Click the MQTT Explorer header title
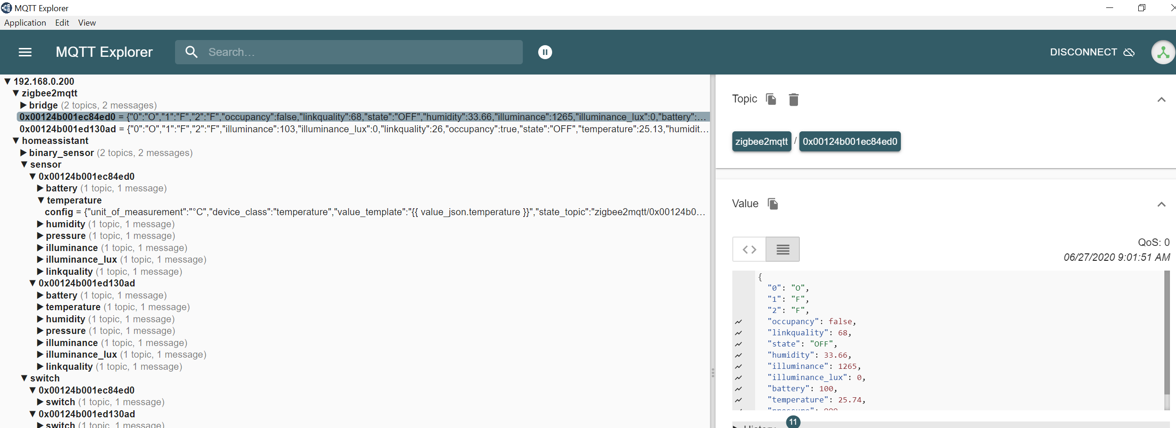The height and width of the screenshot is (428, 1176). click(104, 52)
